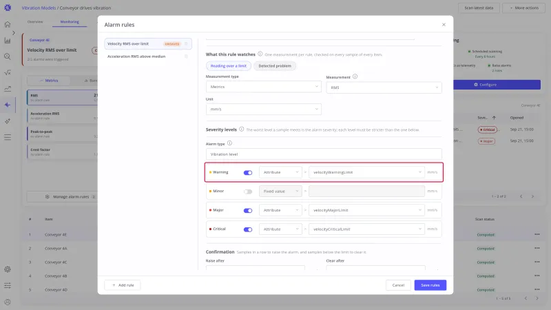Click the info icon beside Severity levels
This screenshot has width=551, height=310.
(x=242, y=129)
